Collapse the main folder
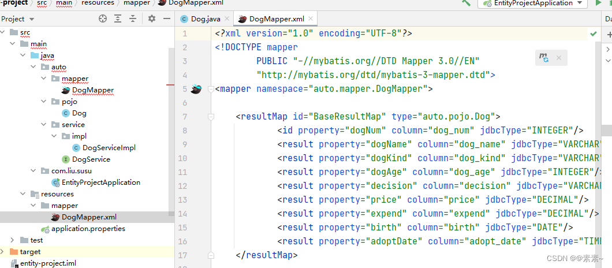 pos(13,44)
